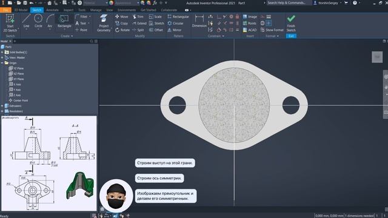Click the Trim tool
Image resolution: width=388 pixels, height=218 pixels.
(138, 16)
